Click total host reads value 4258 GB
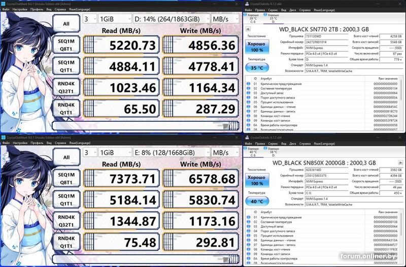The height and width of the screenshot is (267, 406). click(391, 36)
